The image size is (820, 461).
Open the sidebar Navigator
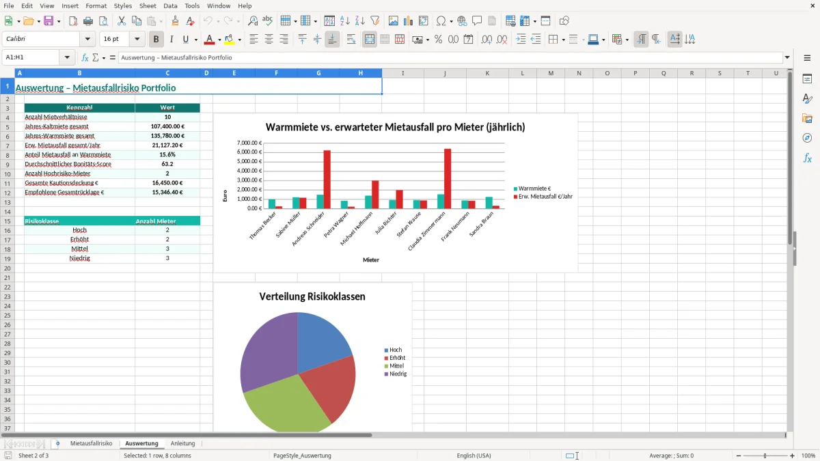807,139
